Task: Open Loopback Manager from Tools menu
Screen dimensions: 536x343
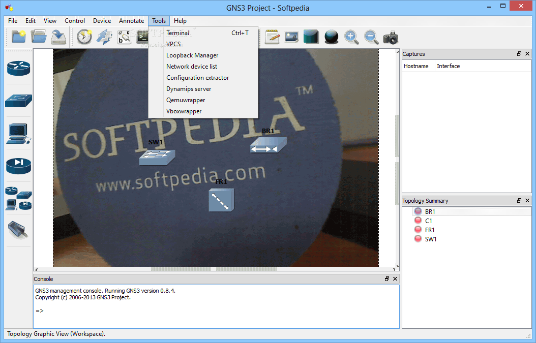Action: 203,55
